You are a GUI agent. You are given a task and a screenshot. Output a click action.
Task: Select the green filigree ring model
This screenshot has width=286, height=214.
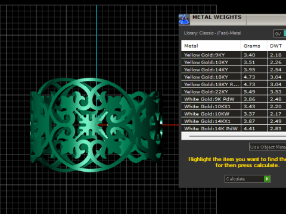coord(97,125)
